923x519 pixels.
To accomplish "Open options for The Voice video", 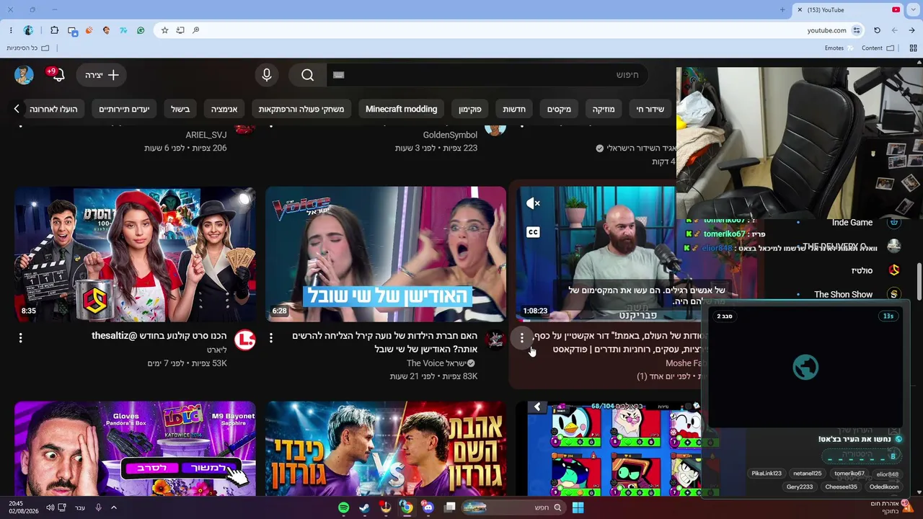I will 271,337.
